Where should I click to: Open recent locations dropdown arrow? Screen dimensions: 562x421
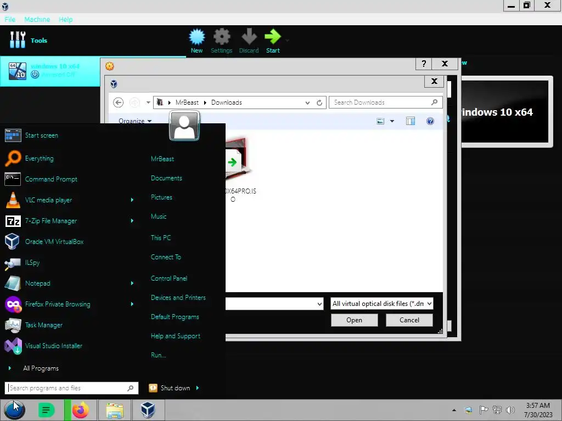pyautogui.click(x=148, y=103)
